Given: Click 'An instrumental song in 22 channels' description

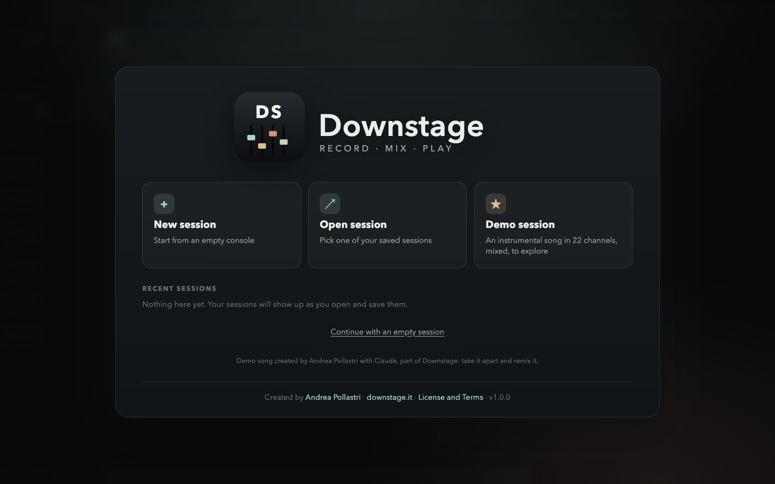Looking at the screenshot, I should 551,246.
